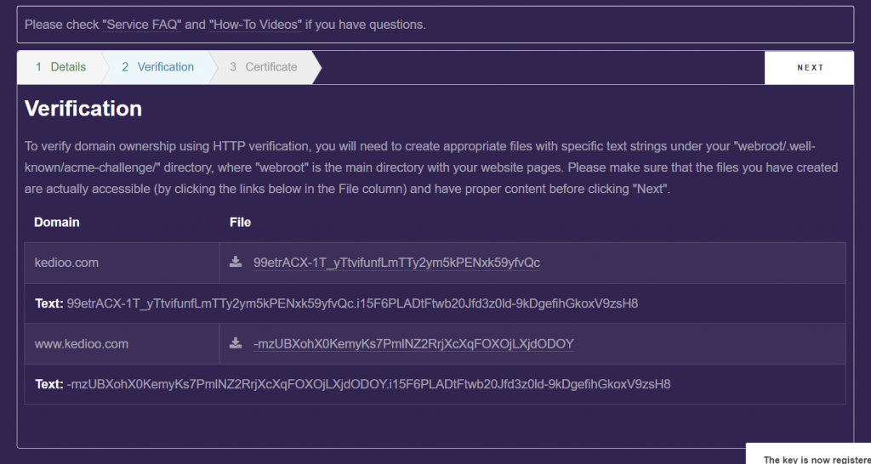Click the download icon for the www.kedioo.com file
871x464 pixels.
click(x=236, y=343)
